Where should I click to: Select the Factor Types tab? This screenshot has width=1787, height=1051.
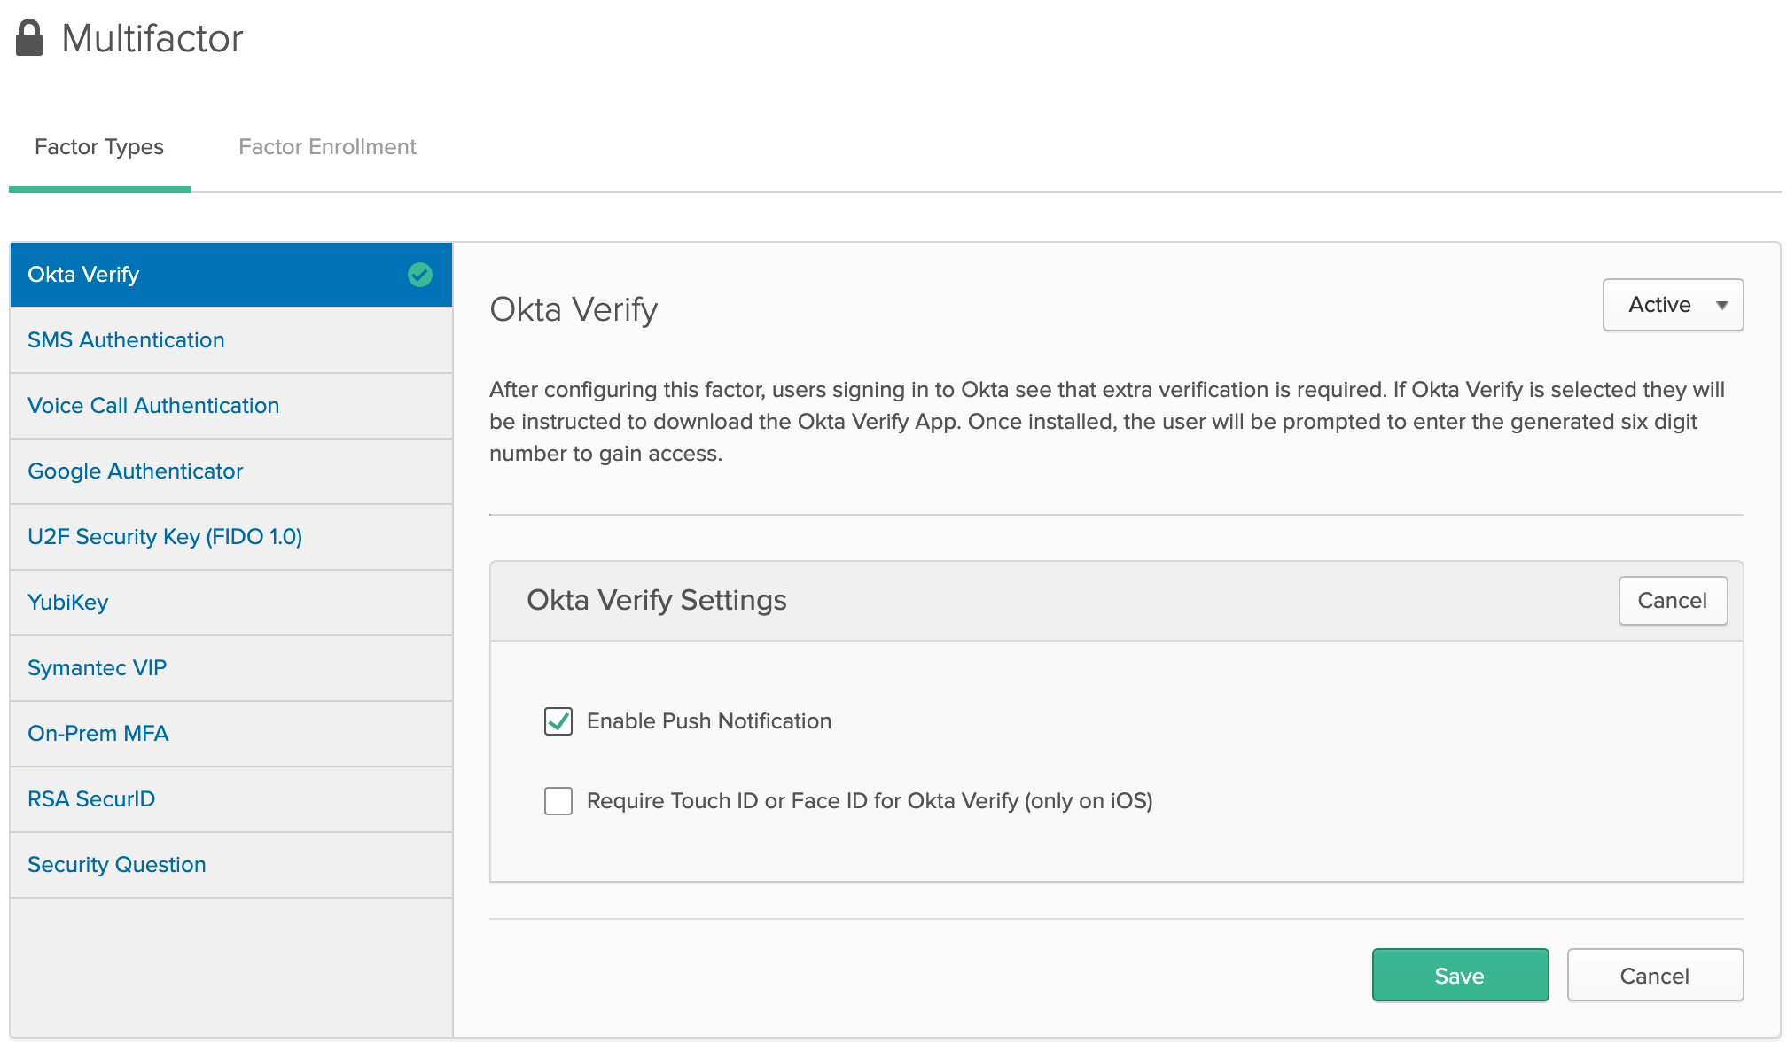99,147
